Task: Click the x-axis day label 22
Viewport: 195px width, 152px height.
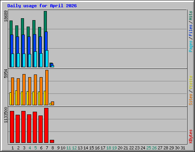Action: point(131,148)
